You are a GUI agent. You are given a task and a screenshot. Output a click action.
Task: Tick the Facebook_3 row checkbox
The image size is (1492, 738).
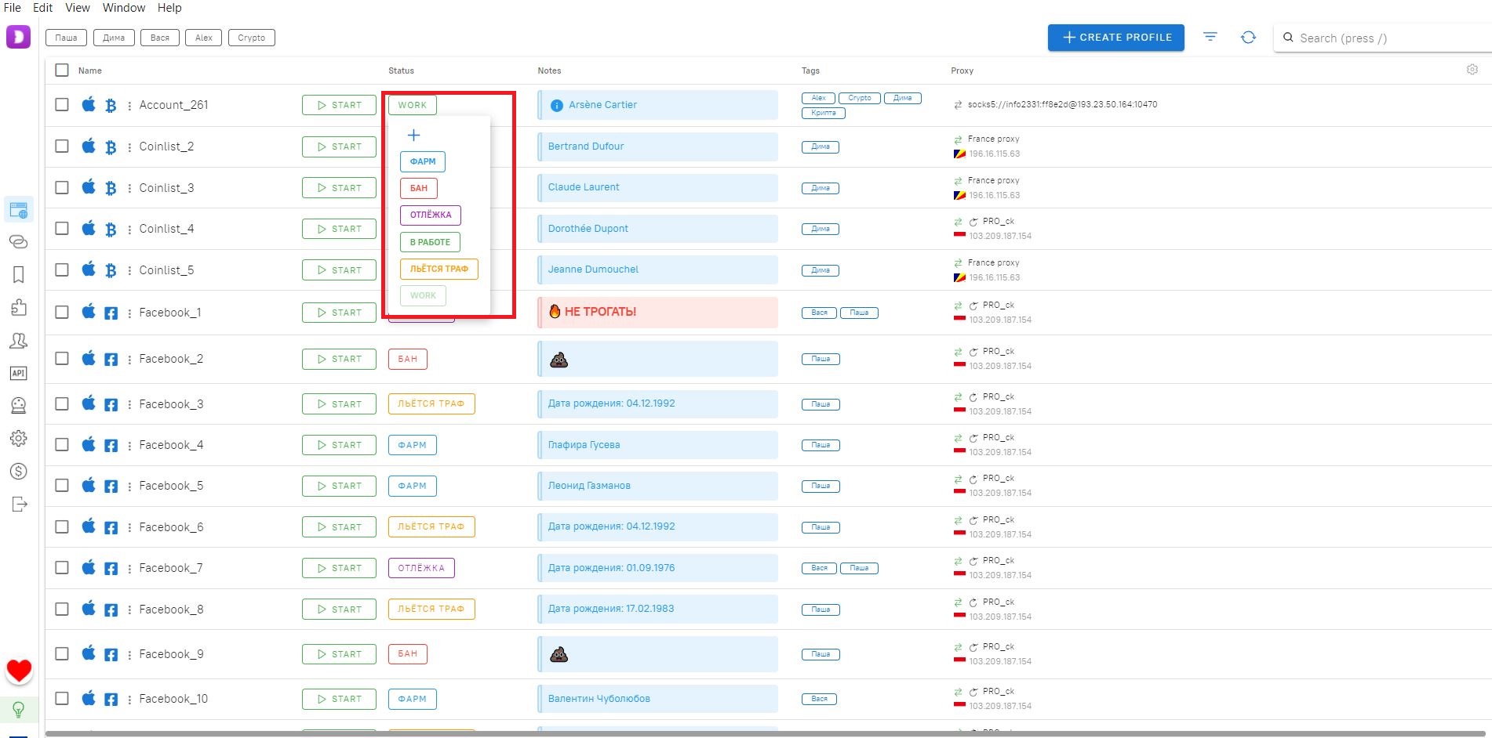62,403
